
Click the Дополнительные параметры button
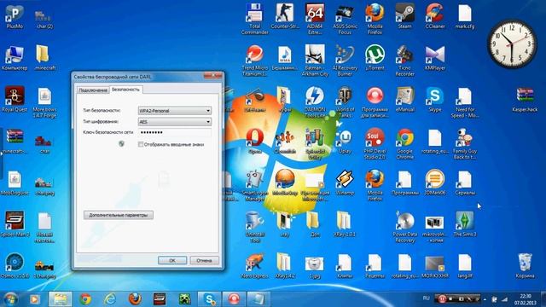pos(119,215)
